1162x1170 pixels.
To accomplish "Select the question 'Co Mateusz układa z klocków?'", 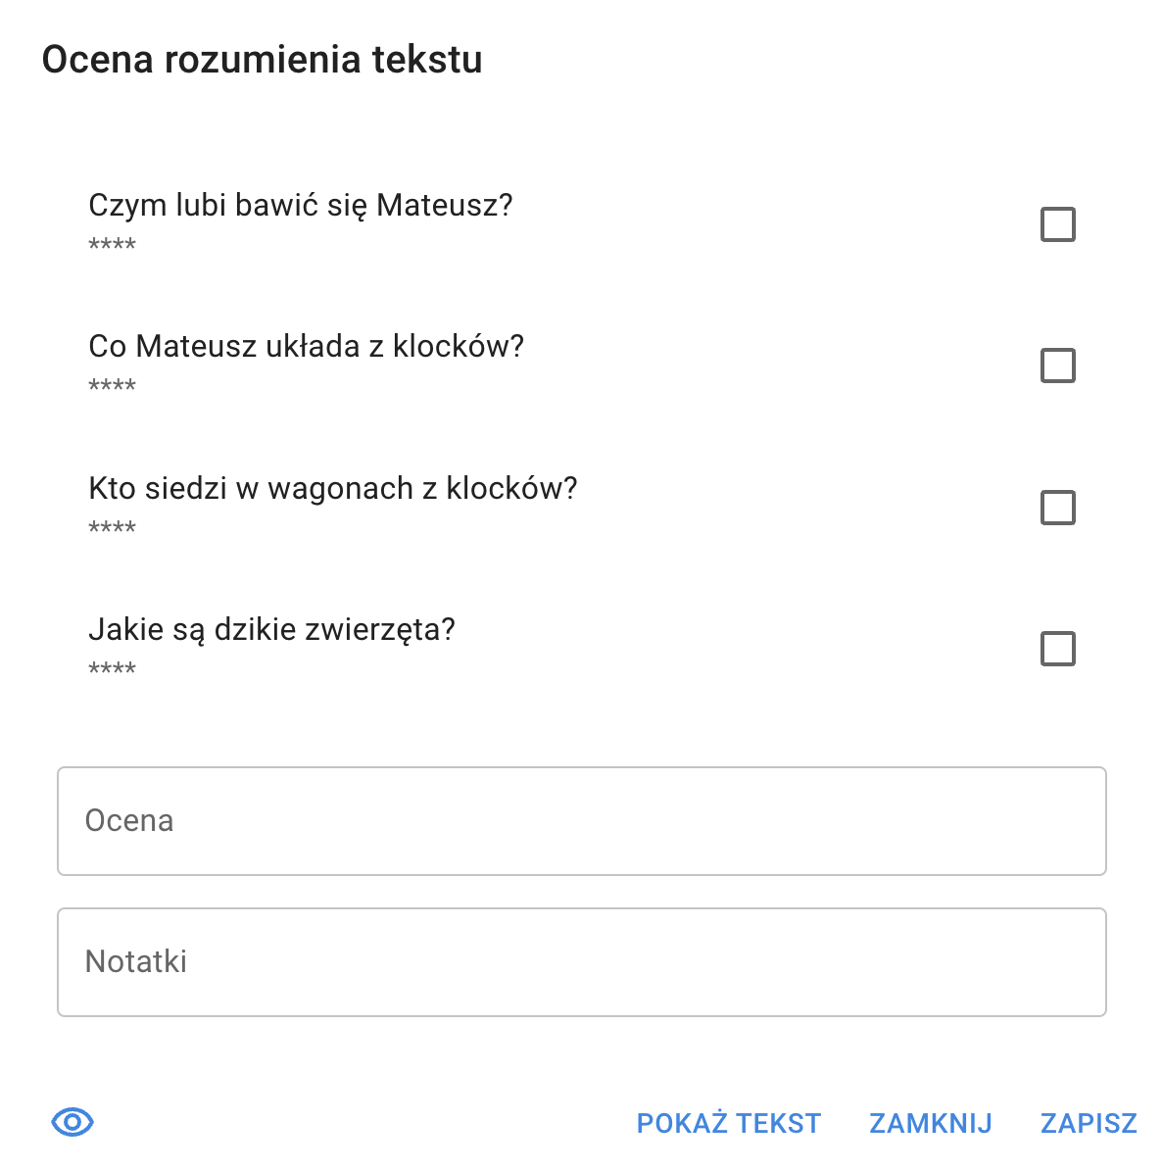I will tap(307, 346).
